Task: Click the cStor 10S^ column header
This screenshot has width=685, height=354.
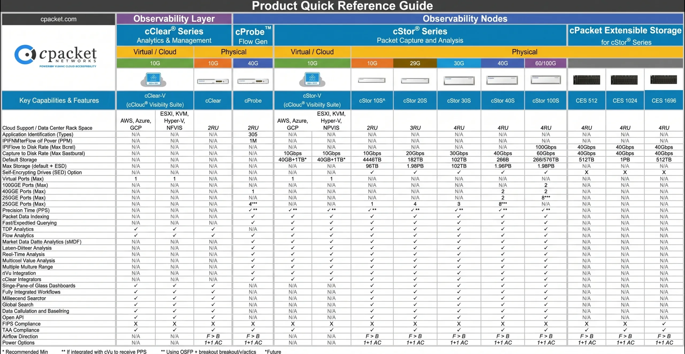Action: [372, 101]
